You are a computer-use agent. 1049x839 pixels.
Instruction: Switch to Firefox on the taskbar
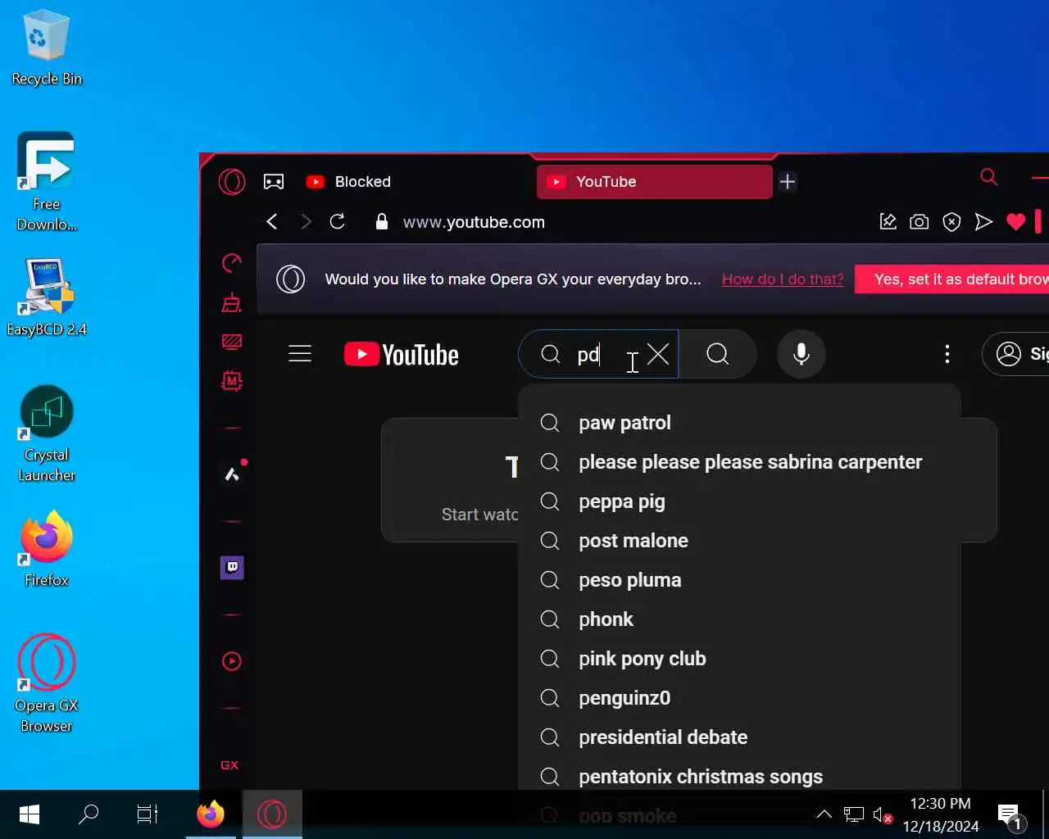point(211,814)
